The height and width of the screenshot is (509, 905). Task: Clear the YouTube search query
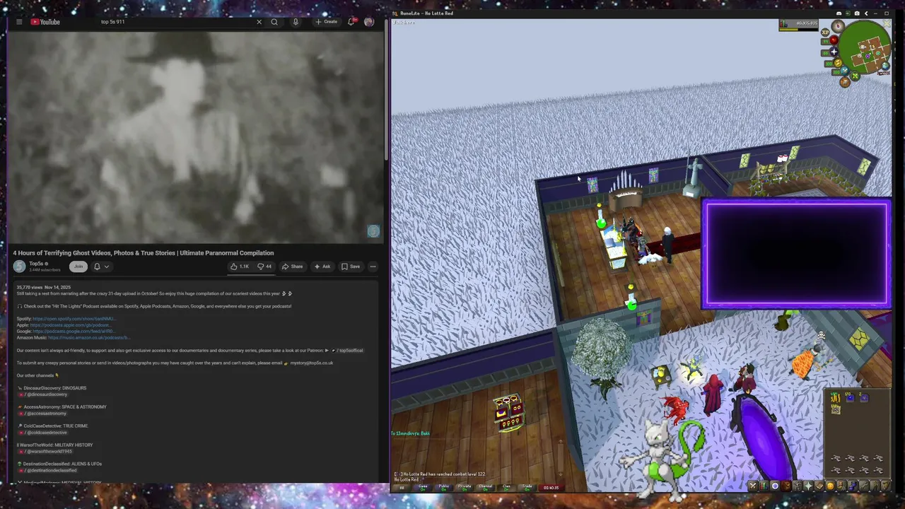click(259, 22)
